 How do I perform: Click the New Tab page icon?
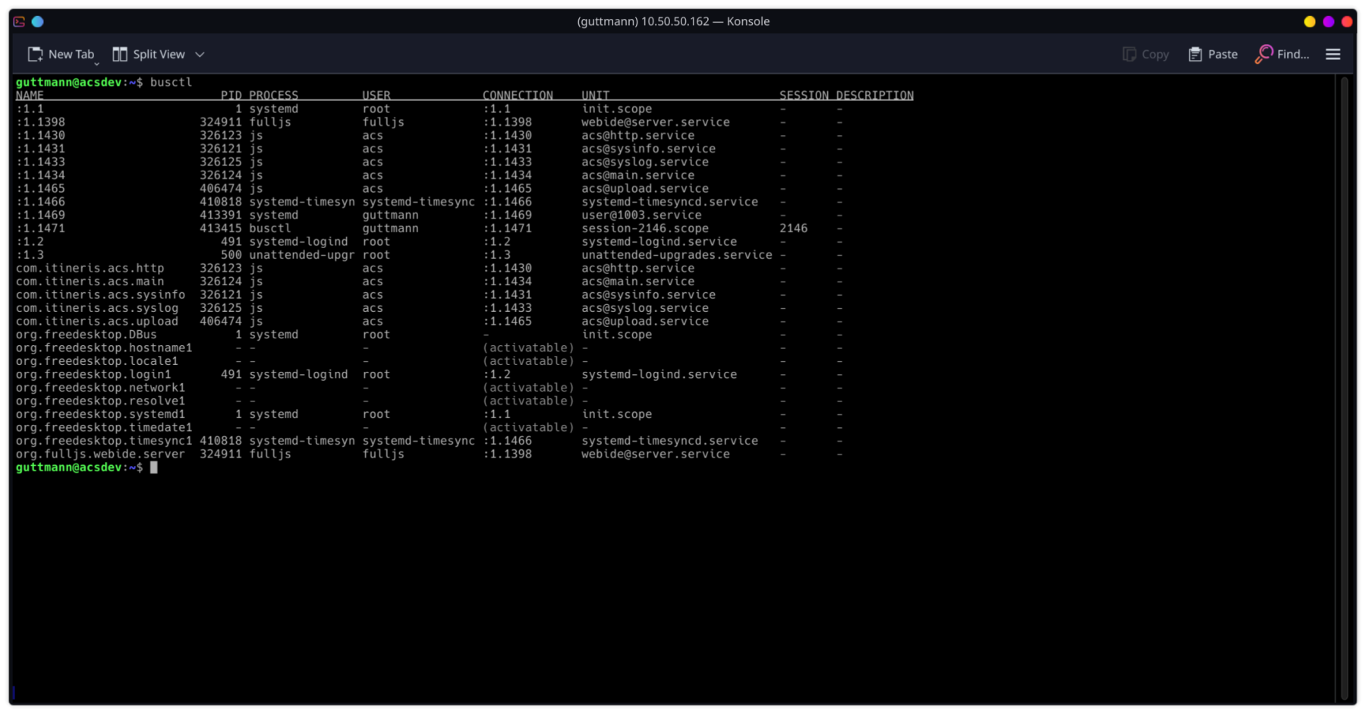tap(35, 54)
